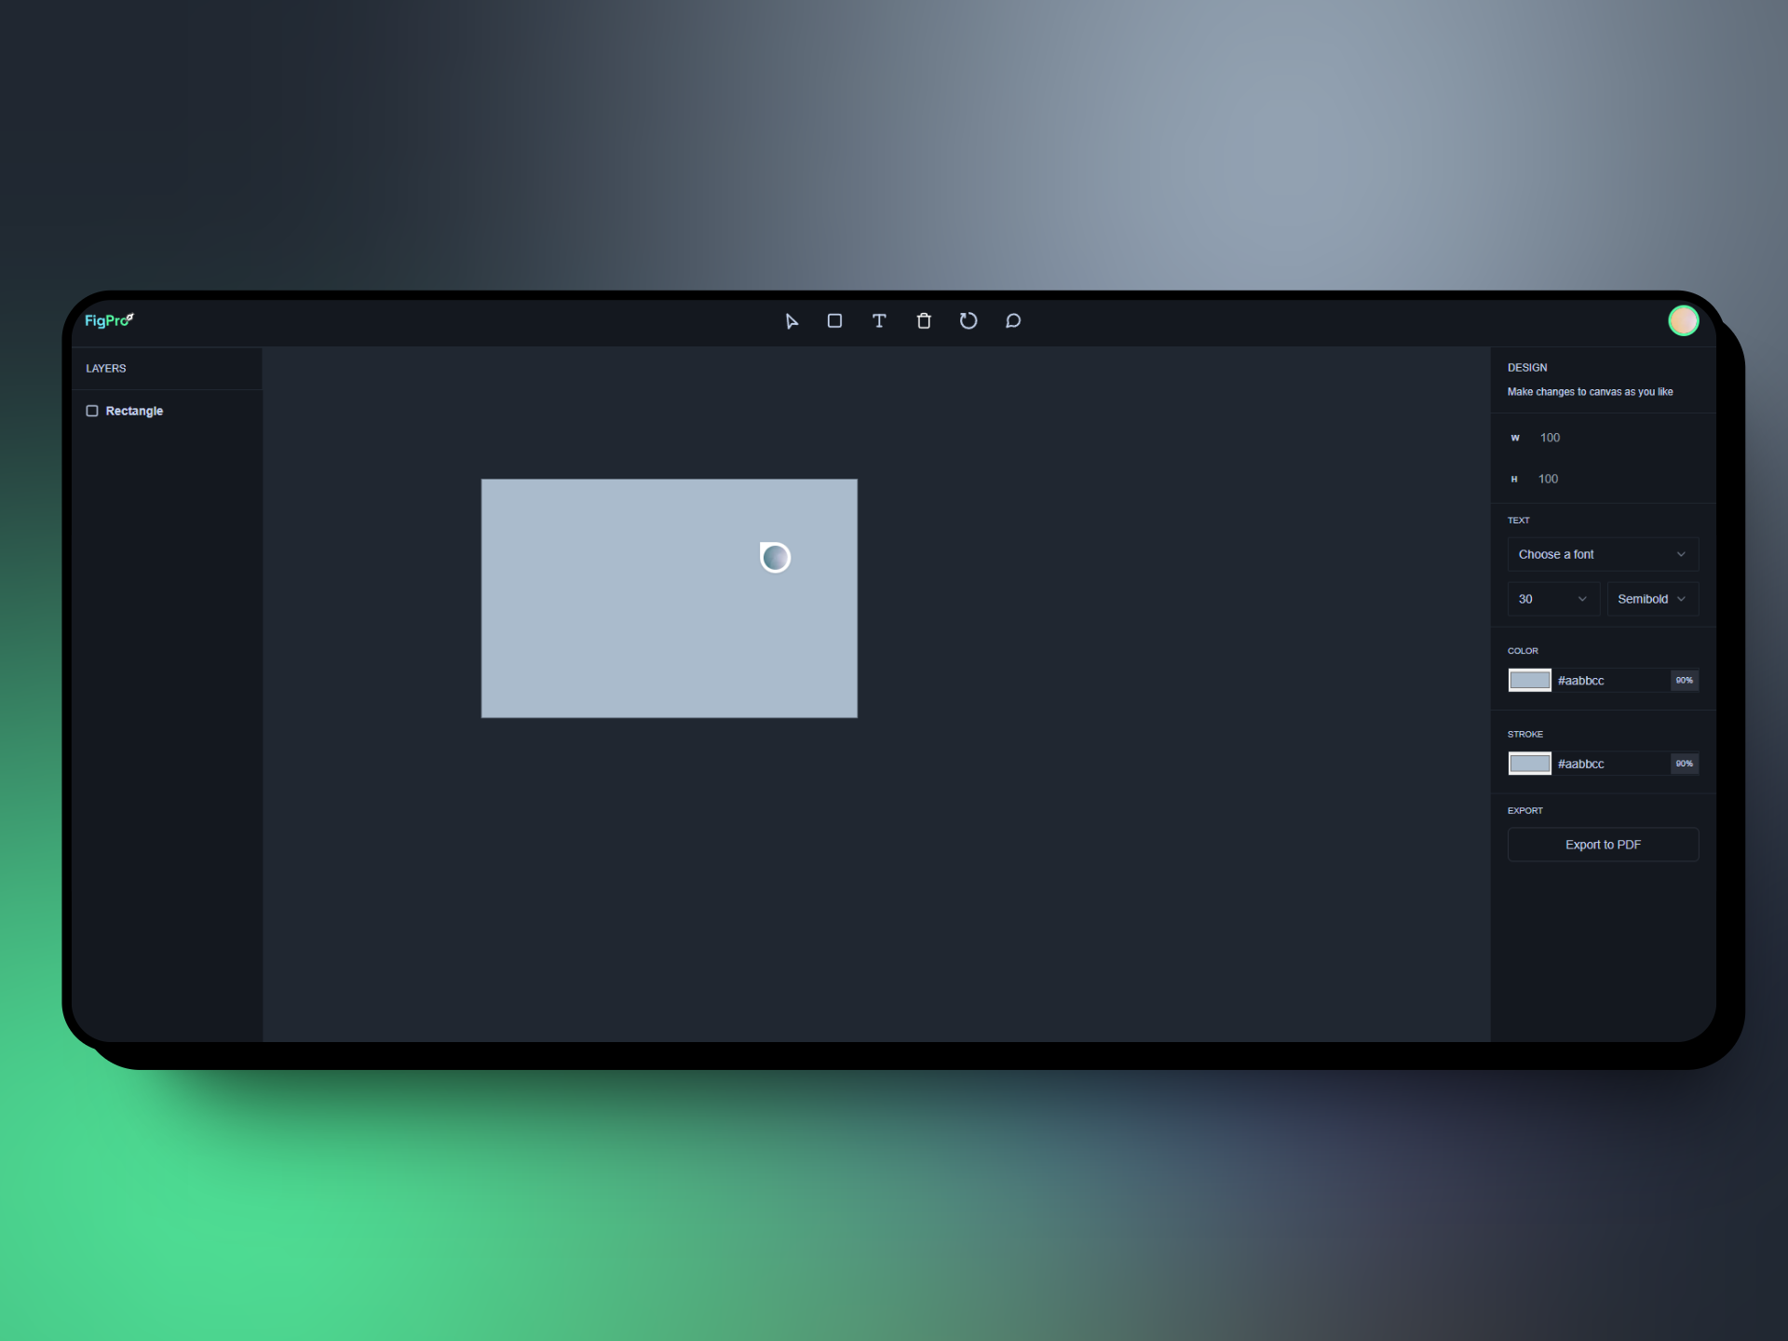Open the Choose a font dropdown
1788x1341 pixels.
point(1603,554)
